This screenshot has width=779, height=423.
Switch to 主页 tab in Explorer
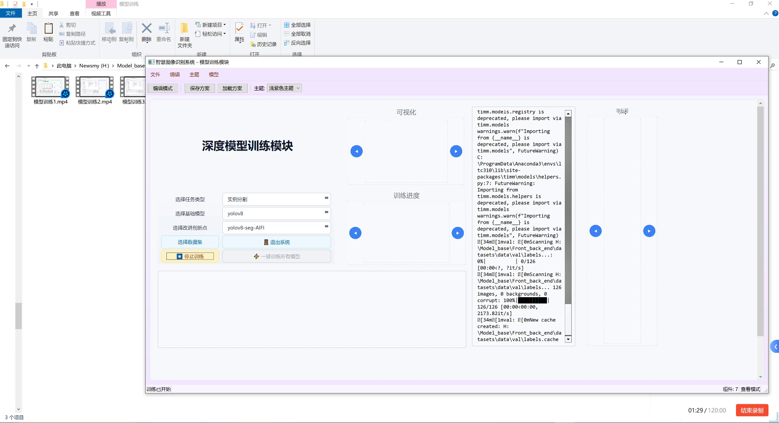click(32, 13)
